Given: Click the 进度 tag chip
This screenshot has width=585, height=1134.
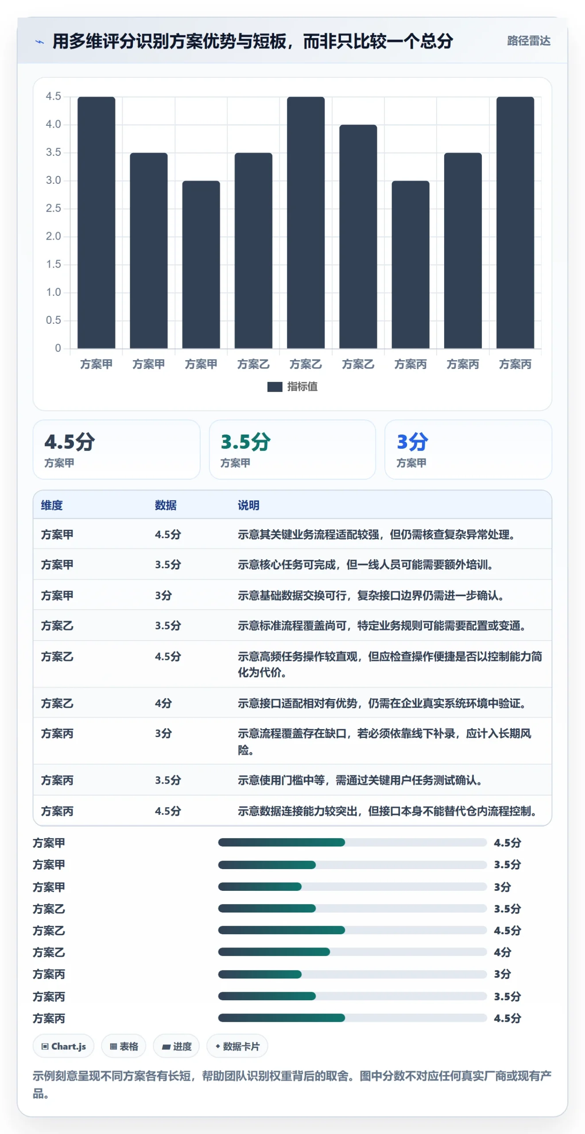Looking at the screenshot, I should [176, 1046].
